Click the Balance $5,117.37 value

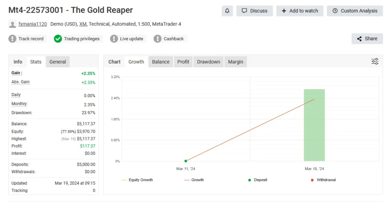(86, 124)
